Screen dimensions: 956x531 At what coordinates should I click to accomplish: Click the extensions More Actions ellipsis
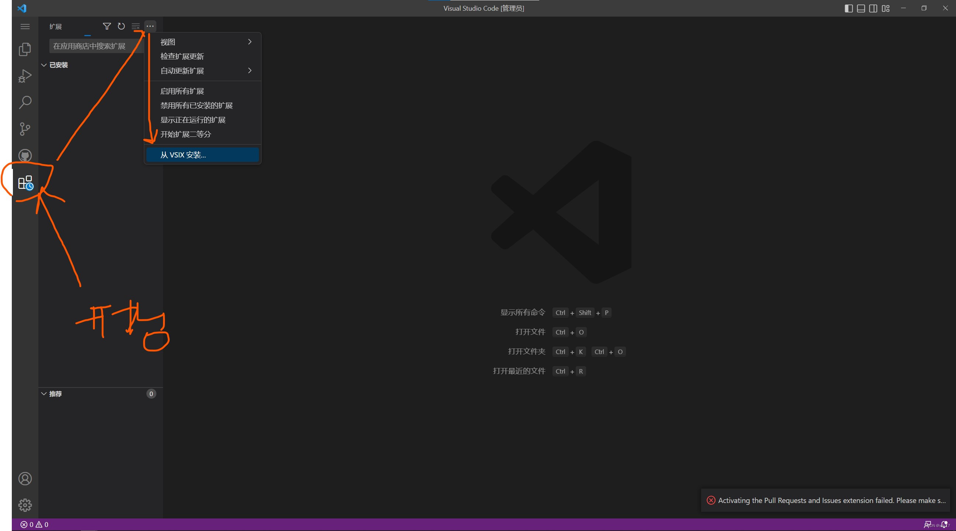[150, 26]
